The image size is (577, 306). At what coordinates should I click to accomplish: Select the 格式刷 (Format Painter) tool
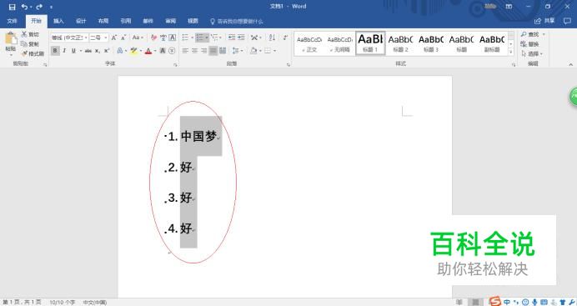[x=33, y=53]
